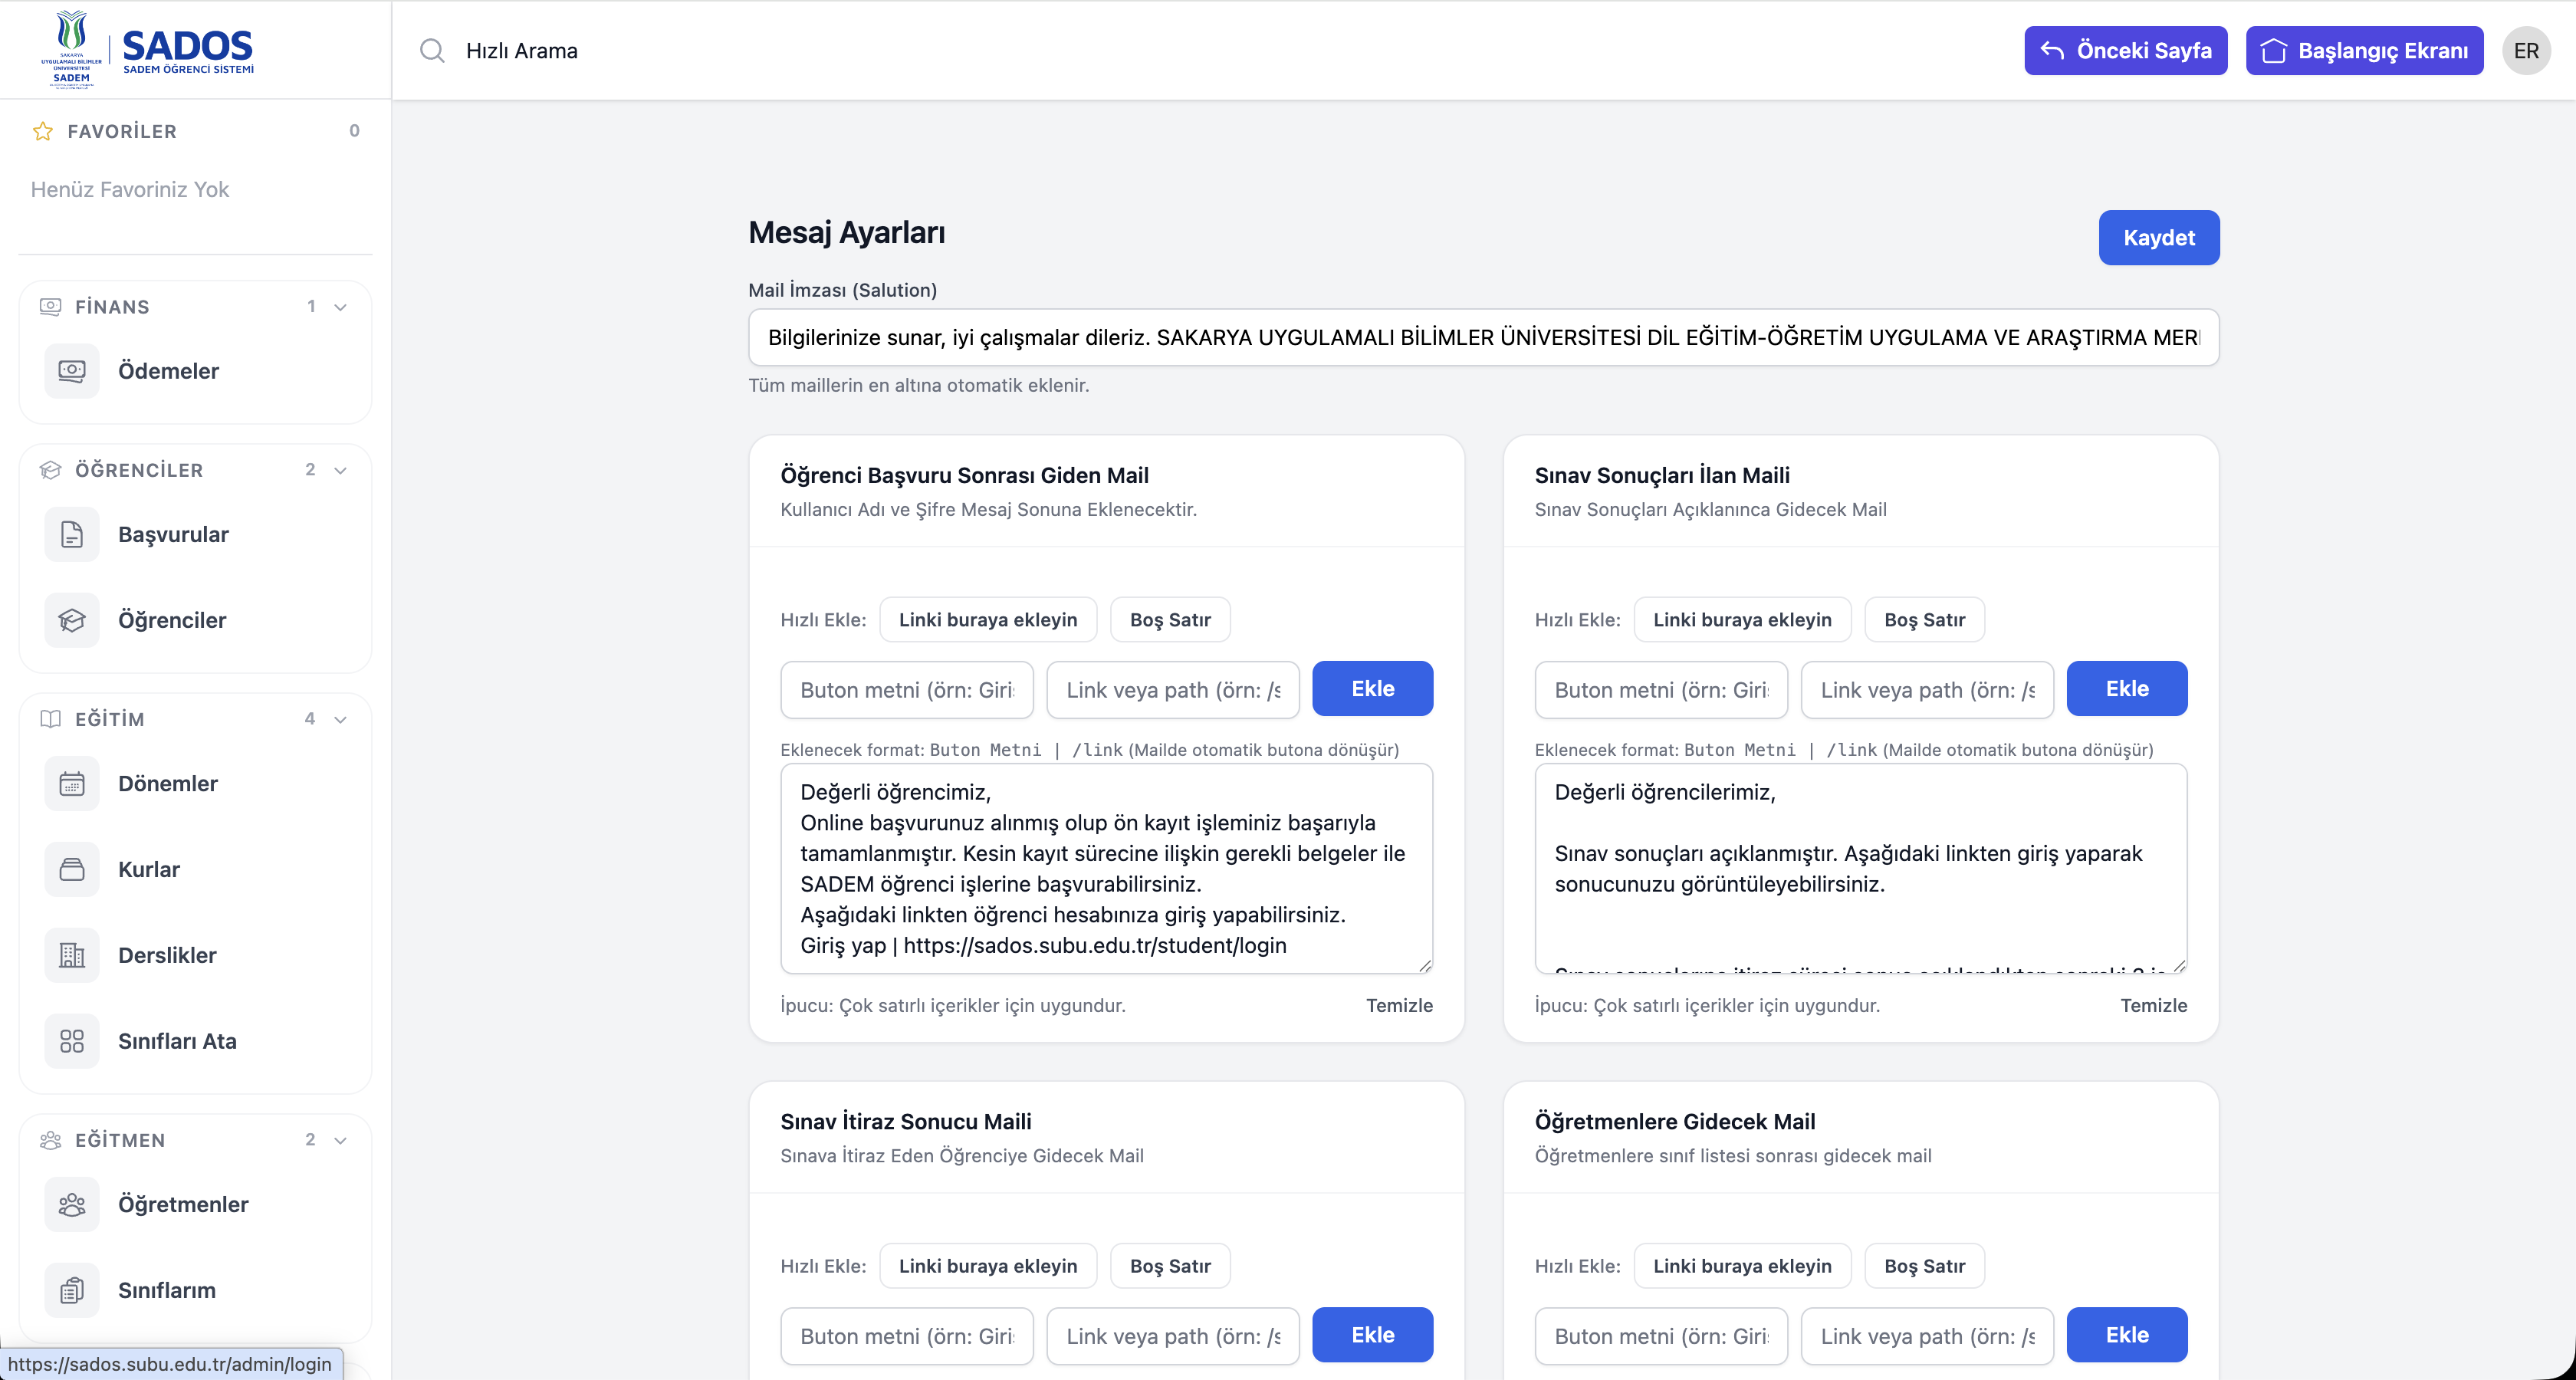Click Boş Satır in Öğrenci Başvuru card

(x=1170, y=619)
